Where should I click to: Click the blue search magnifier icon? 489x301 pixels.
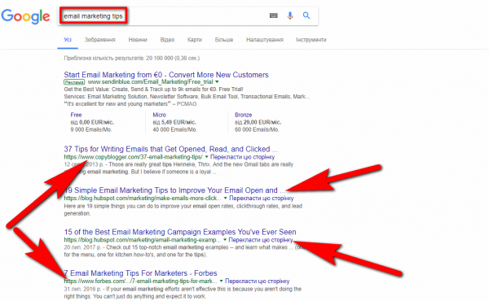[x=306, y=15]
